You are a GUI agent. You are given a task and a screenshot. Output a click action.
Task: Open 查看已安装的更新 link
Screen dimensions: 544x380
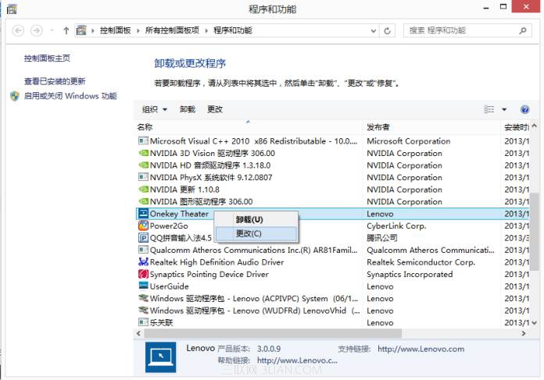[x=55, y=81]
